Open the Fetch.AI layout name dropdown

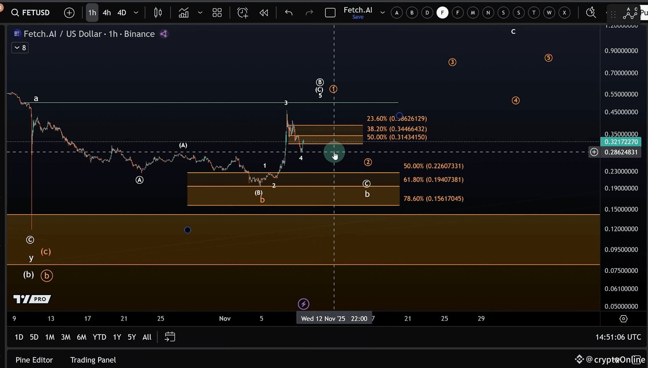(382, 13)
